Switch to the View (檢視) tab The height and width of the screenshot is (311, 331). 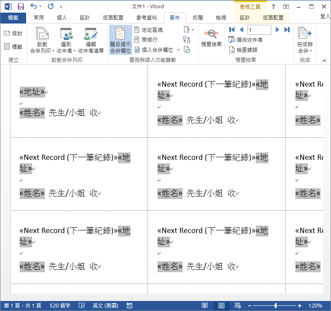[x=221, y=18]
